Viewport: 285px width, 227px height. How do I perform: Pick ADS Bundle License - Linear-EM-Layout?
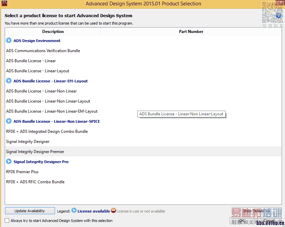[143, 81]
